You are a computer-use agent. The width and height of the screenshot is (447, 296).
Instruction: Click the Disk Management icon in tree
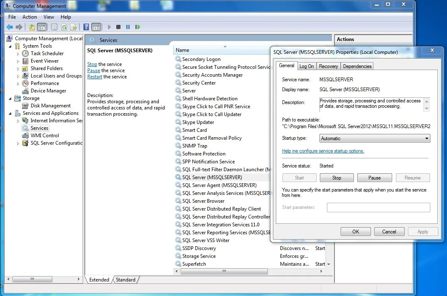[x=25, y=106]
